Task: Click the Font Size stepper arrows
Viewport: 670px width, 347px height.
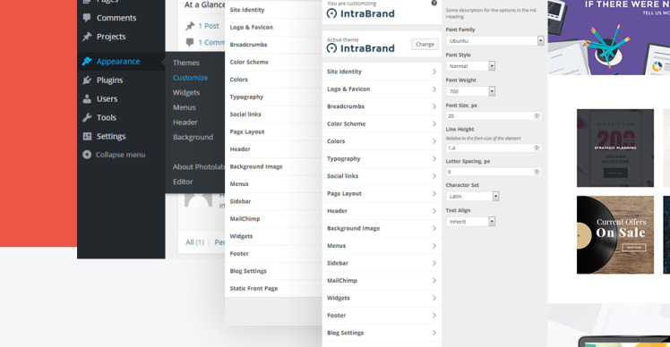Action: [x=537, y=116]
